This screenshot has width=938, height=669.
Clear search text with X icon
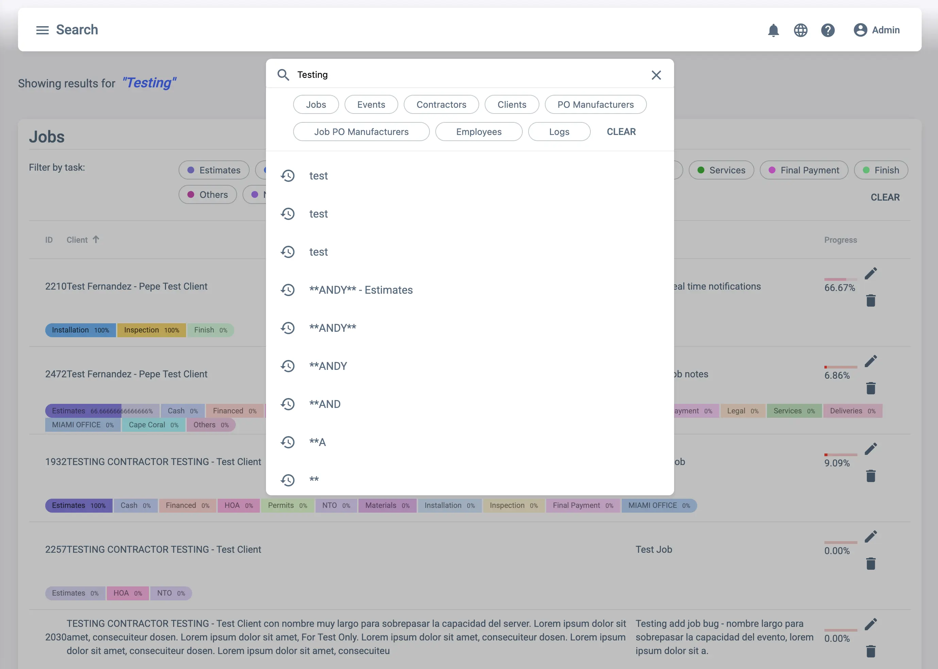click(x=656, y=75)
